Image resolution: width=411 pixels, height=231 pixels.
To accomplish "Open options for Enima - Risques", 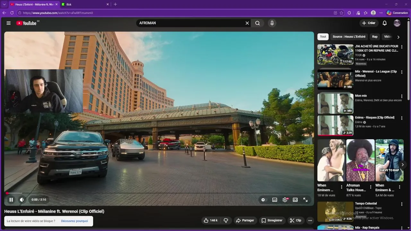I will (402, 118).
